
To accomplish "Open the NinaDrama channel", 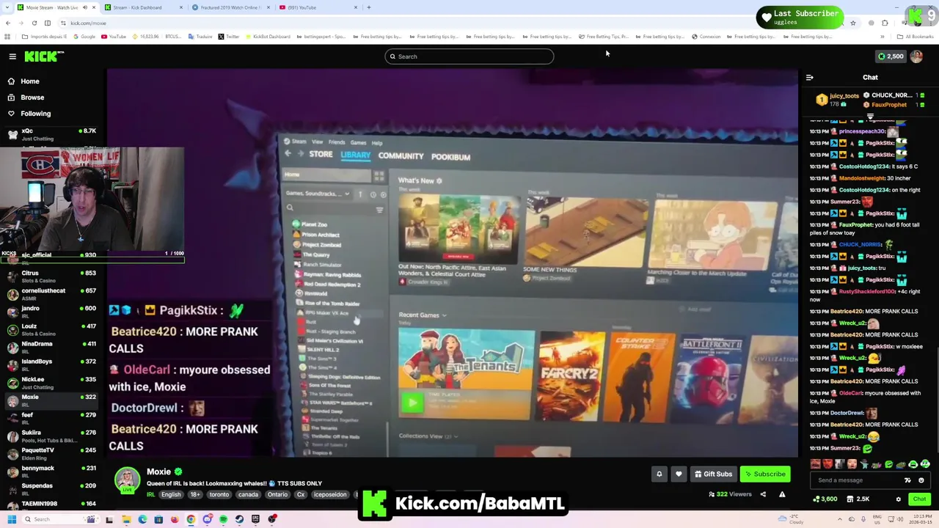I will click(51, 347).
